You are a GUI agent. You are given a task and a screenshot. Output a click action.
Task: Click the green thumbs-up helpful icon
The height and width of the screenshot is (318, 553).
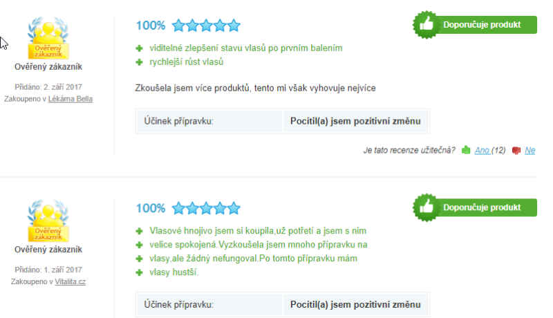466,150
